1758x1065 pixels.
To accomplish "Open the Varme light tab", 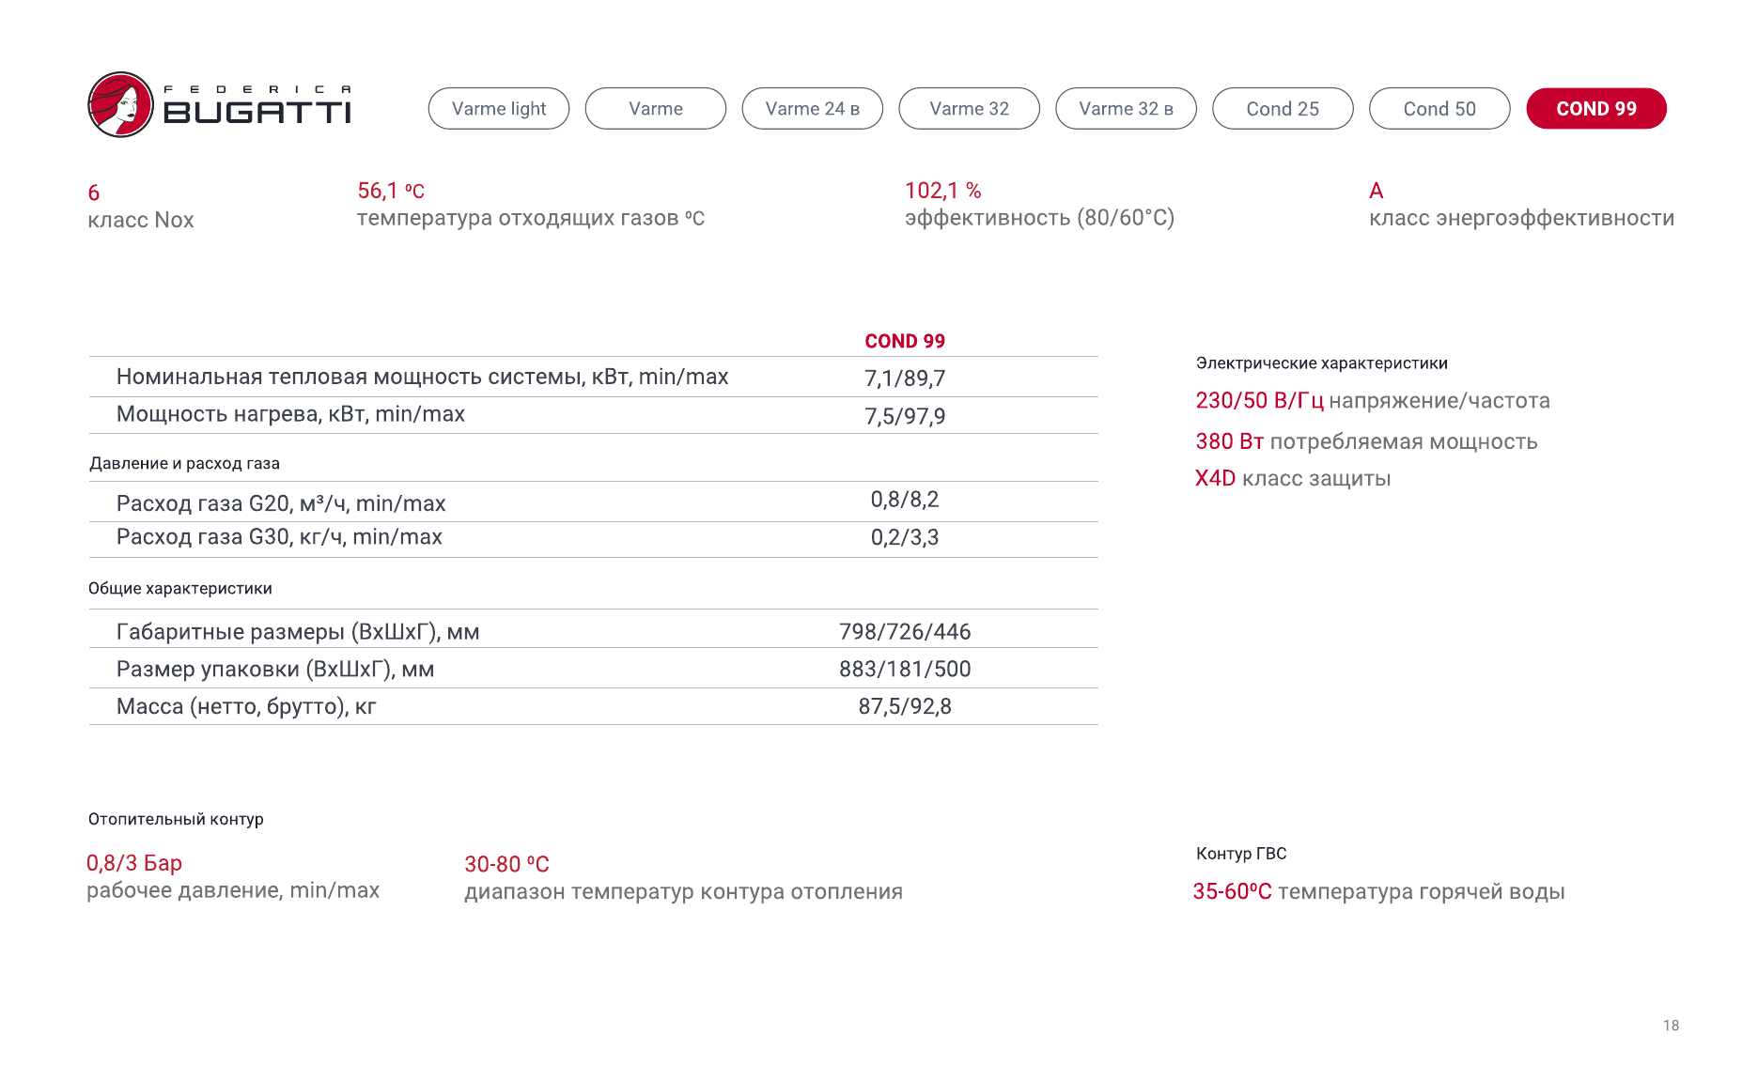I will click(x=498, y=109).
